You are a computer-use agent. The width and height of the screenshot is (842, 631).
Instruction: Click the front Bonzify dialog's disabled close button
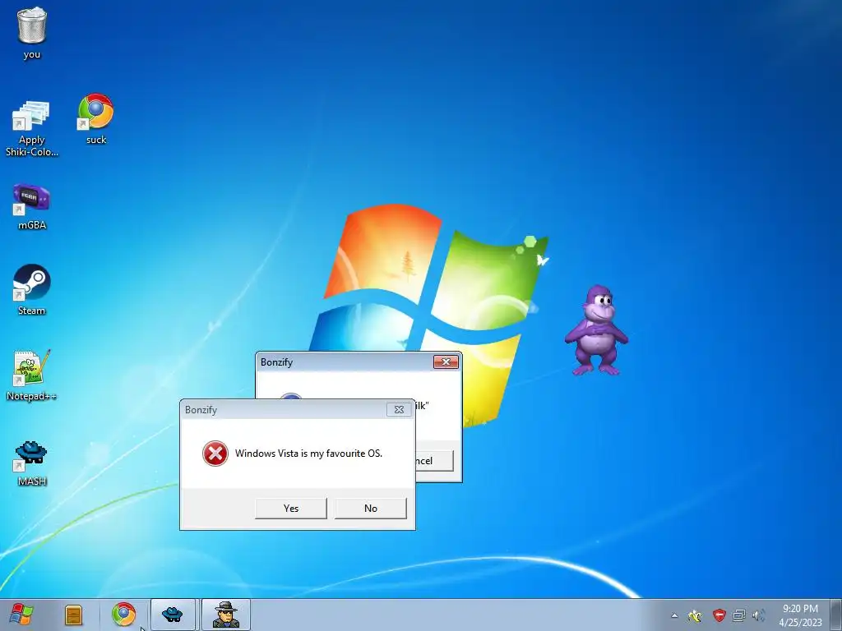(x=399, y=409)
